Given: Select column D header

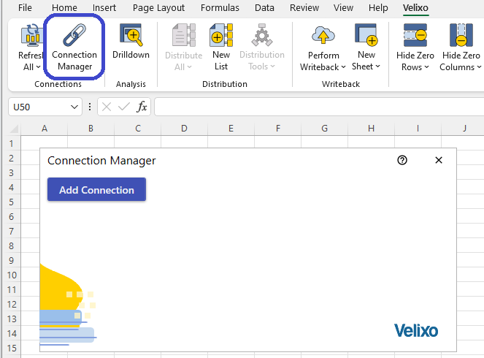Looking at the screenshot, I should click(184, 128).
